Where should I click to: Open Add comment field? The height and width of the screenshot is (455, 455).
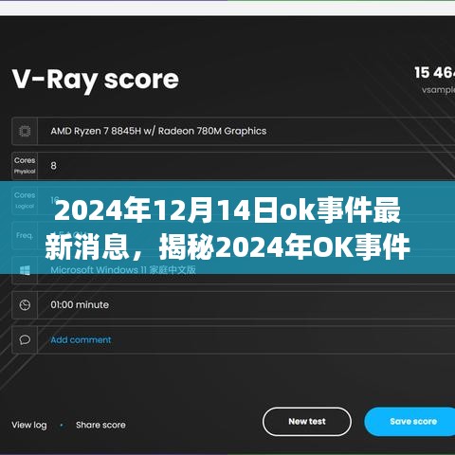coord(81,340)
